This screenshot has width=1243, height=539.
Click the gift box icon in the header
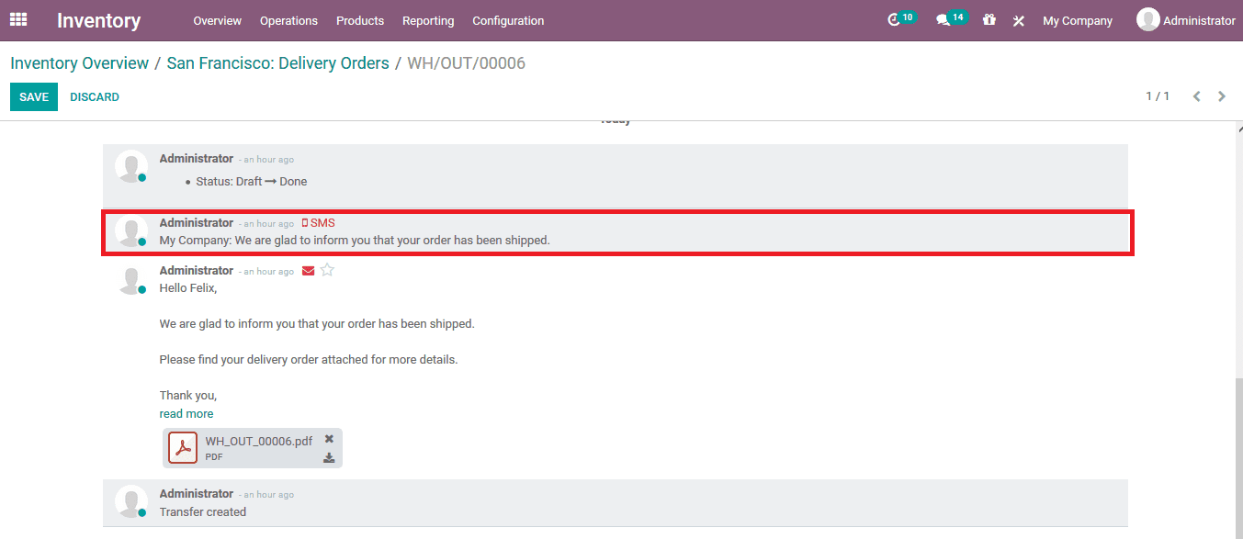pyautogui.click(x=989, y=19)
